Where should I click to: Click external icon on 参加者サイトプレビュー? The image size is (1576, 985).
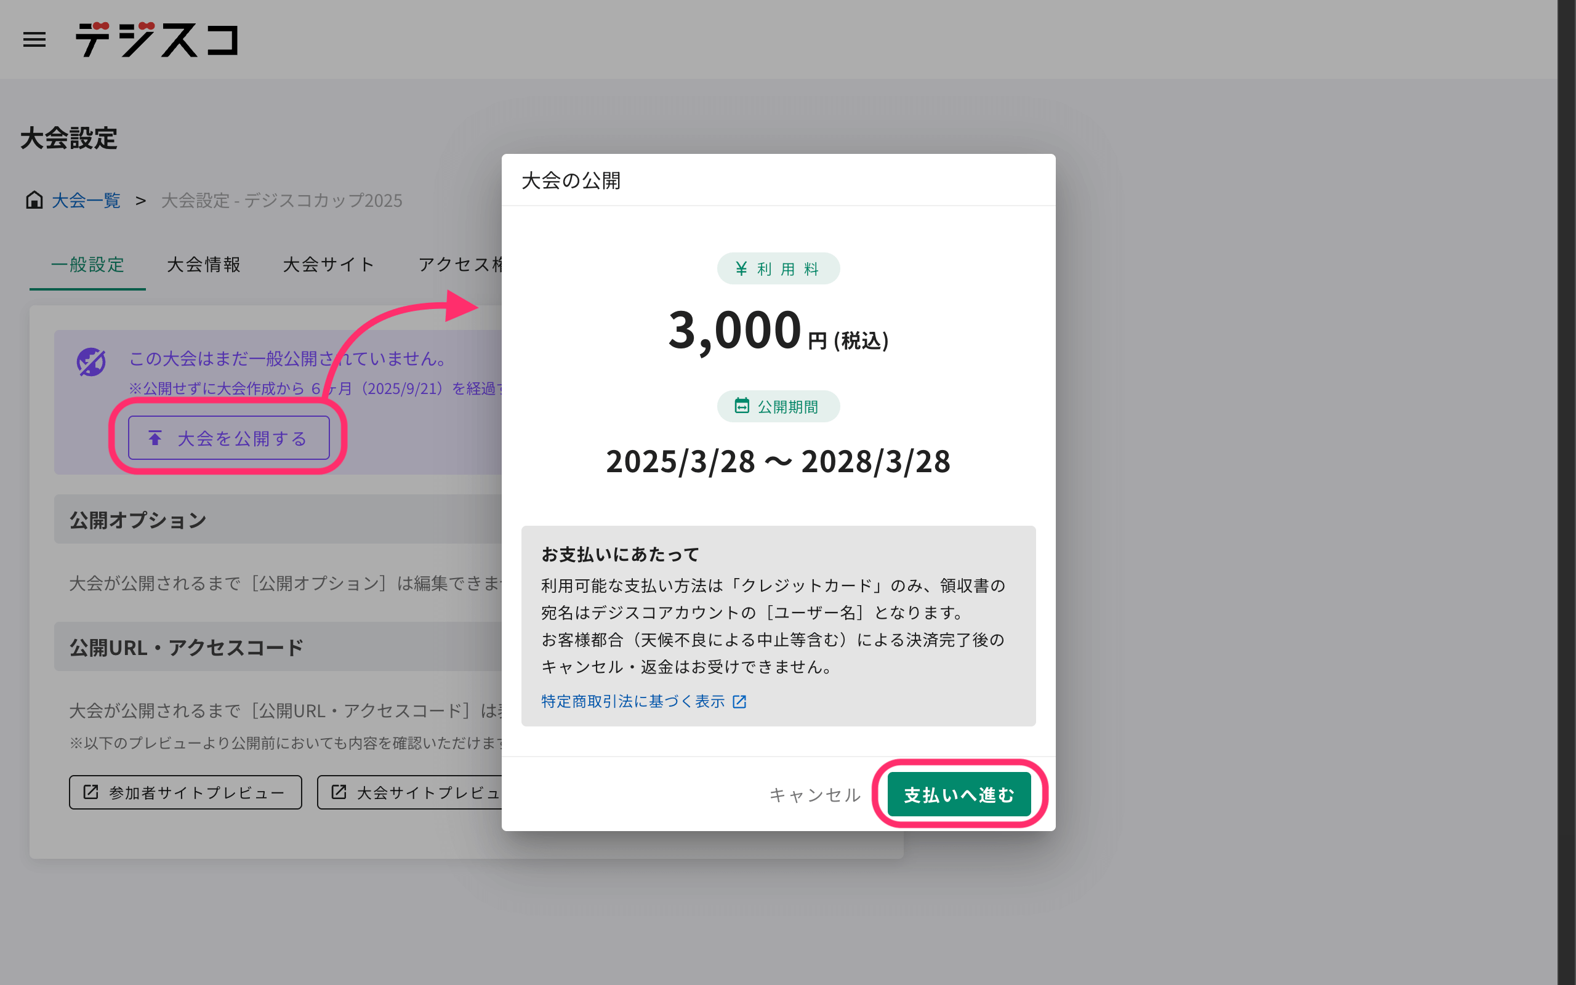[91, 792]
